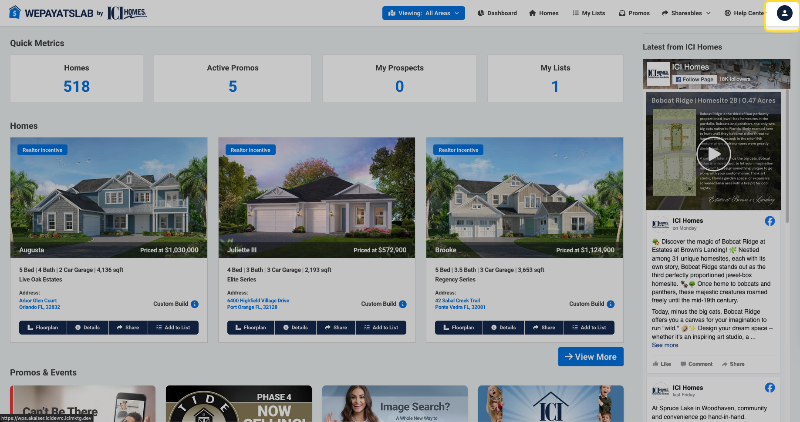Click the ICI Homes name on Monday post

point(688,221)
